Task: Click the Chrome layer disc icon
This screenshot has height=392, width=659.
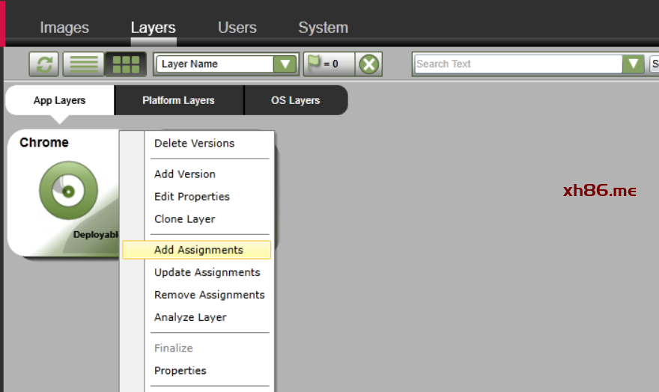Action: pos(68,191)
